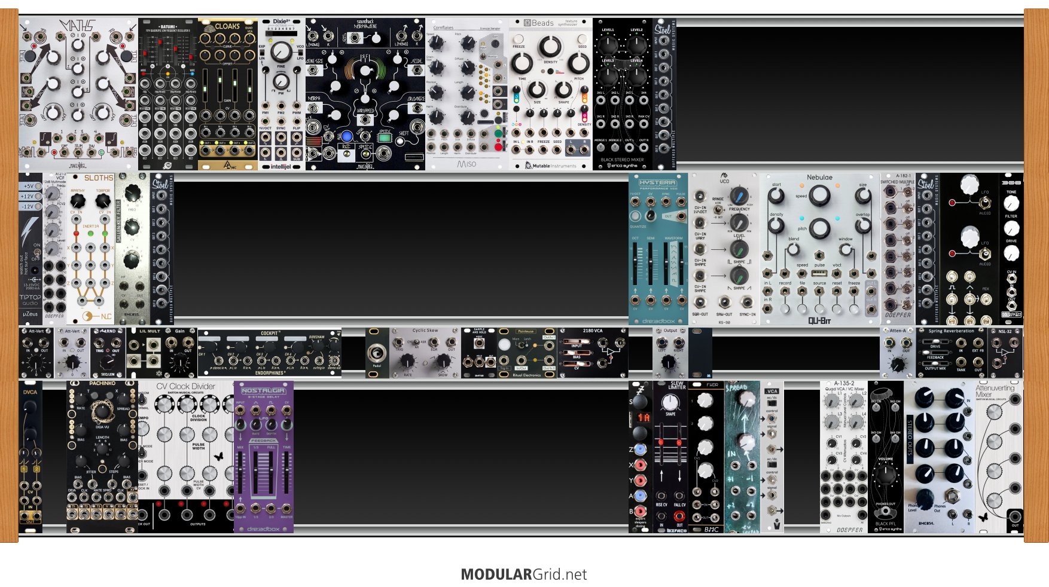Flip the uZeus ON/OFF power switch
The height and width of the screenshot is (587, 1049).
click(x=36, y=253)
